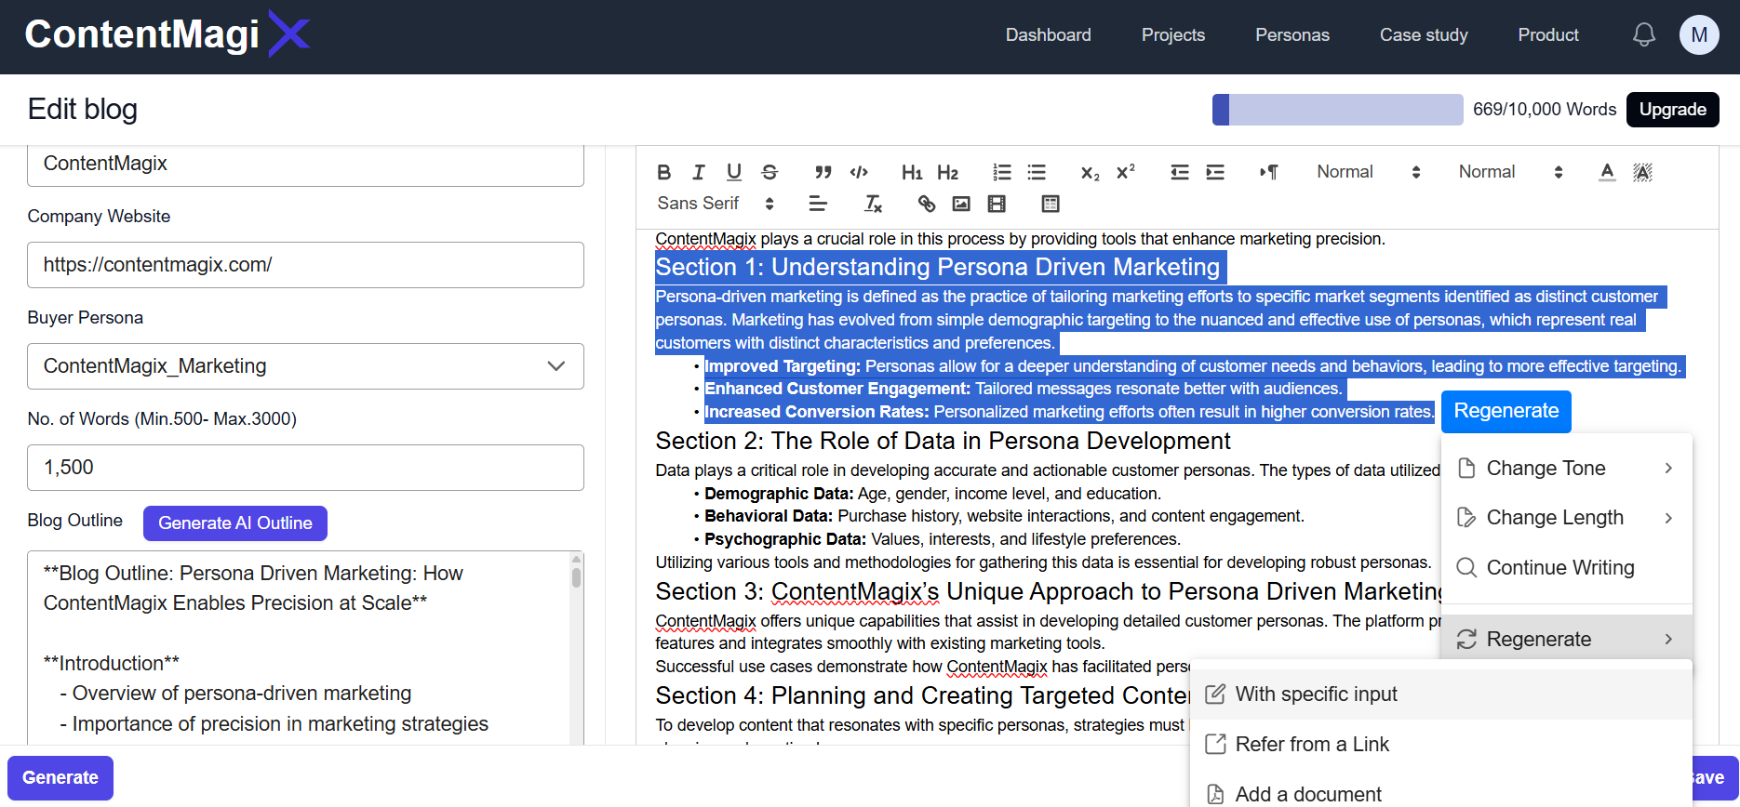Open Case study page

point(1424,35)
